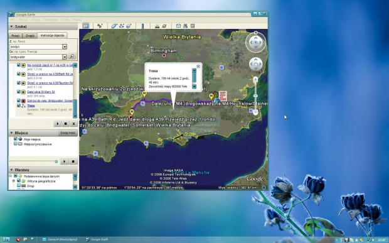Screen dimensions: 389x243
Task: Click the zoom slider handle on map
Action: (x=255, y=96)
